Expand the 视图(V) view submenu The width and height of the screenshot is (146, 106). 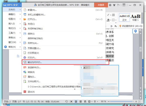[x=12, y=19]
